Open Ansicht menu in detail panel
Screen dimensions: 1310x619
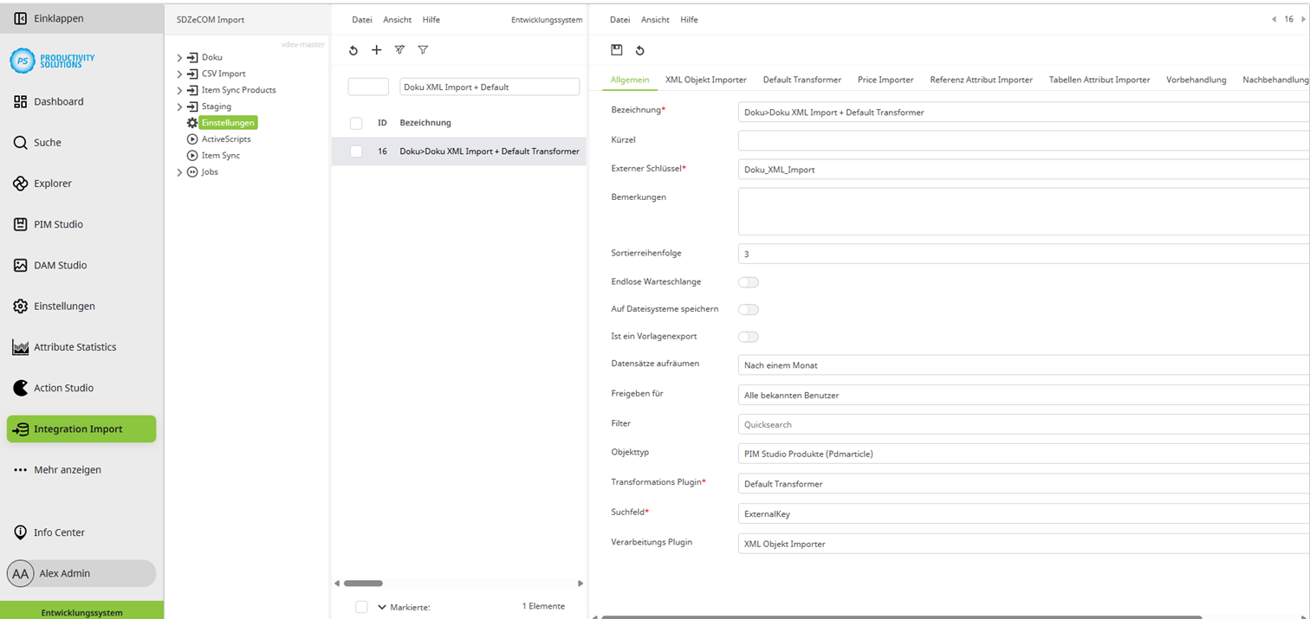pyautogui.click(x=655, y=20)
